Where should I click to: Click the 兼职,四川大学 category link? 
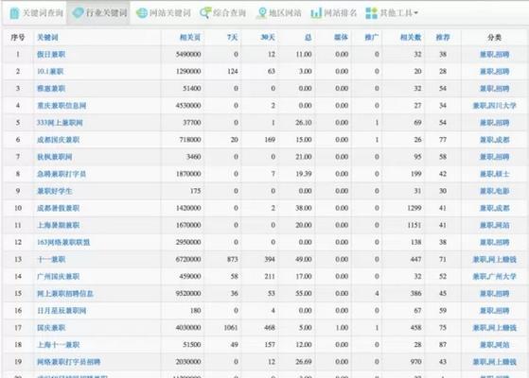pos(495,106)
